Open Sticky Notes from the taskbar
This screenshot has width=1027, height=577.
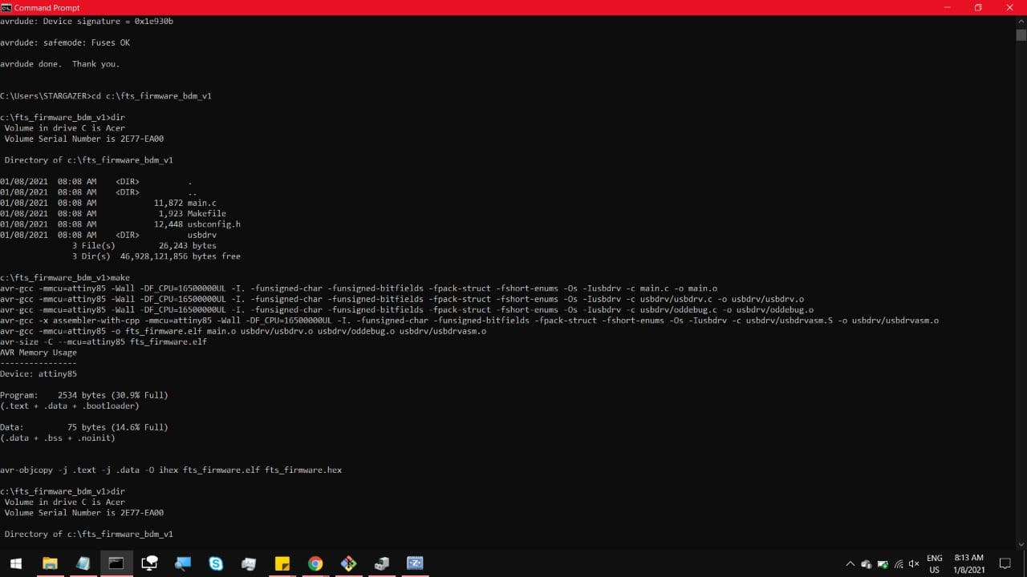(x=282, y=563)
